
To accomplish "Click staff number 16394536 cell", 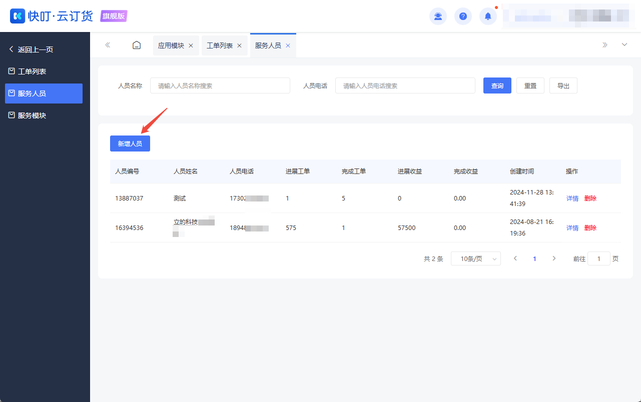I will click(129, 228).
